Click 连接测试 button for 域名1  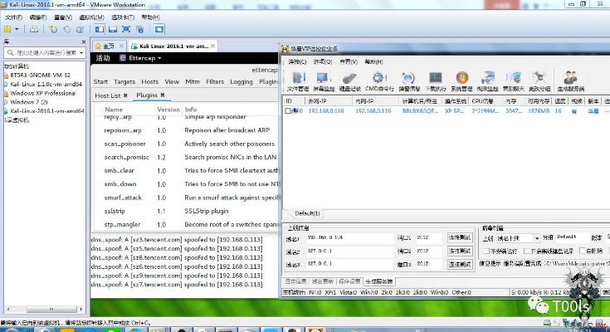coord(460,237)
